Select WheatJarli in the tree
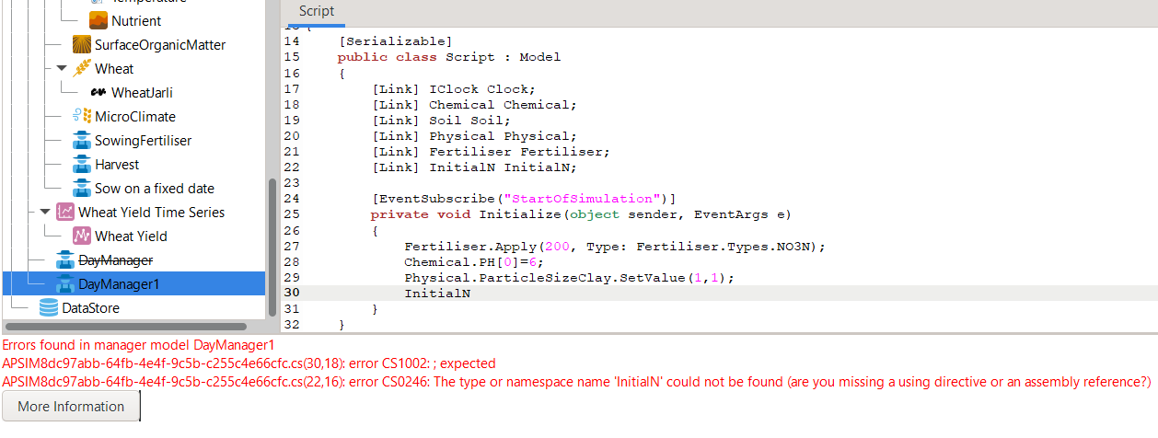Screen dimensions: 1158x438 coord(142,92)
